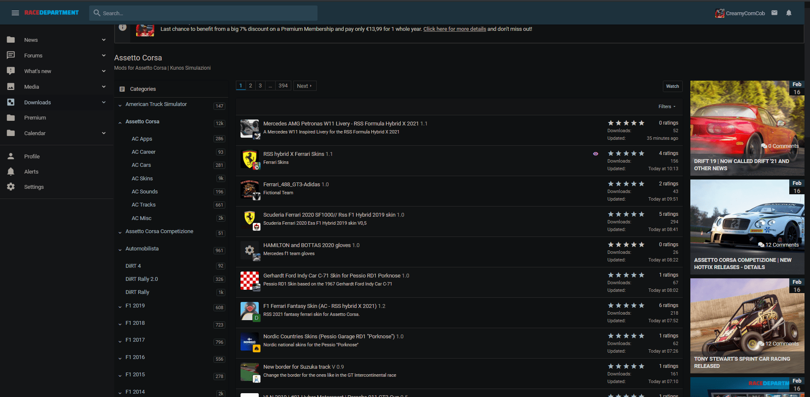
Task: Jump to page 394
Action: 283,86
